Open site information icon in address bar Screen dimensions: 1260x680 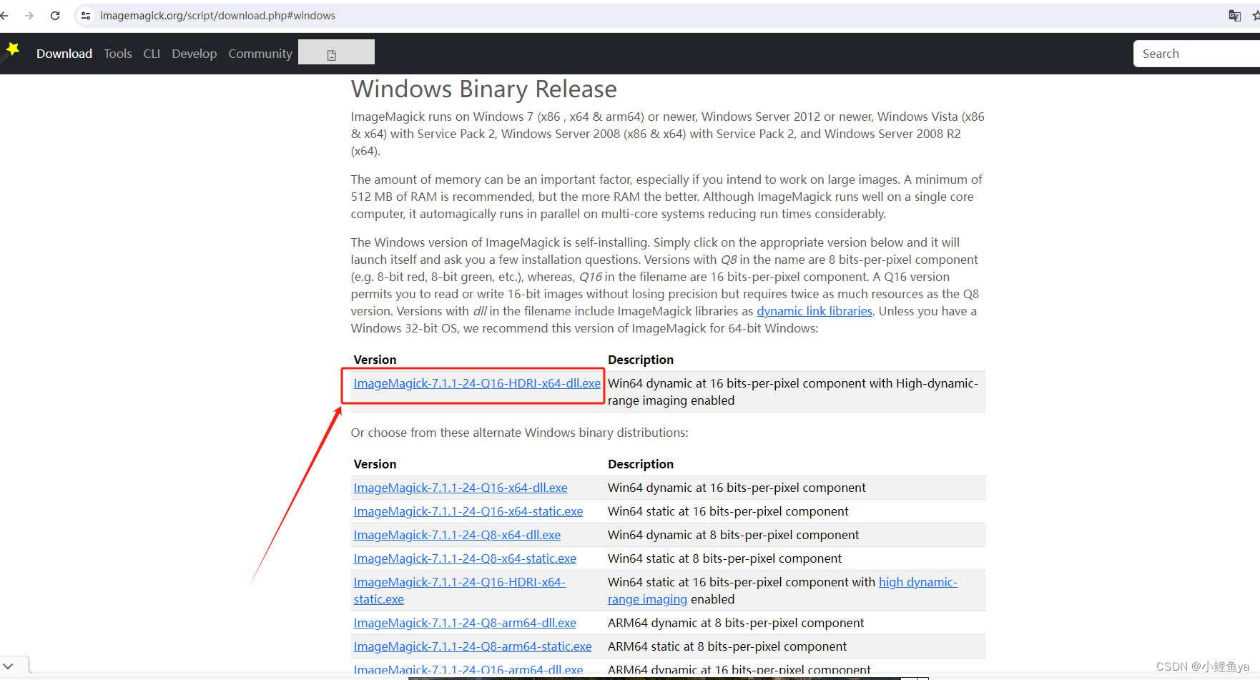[x=86, y=16]
